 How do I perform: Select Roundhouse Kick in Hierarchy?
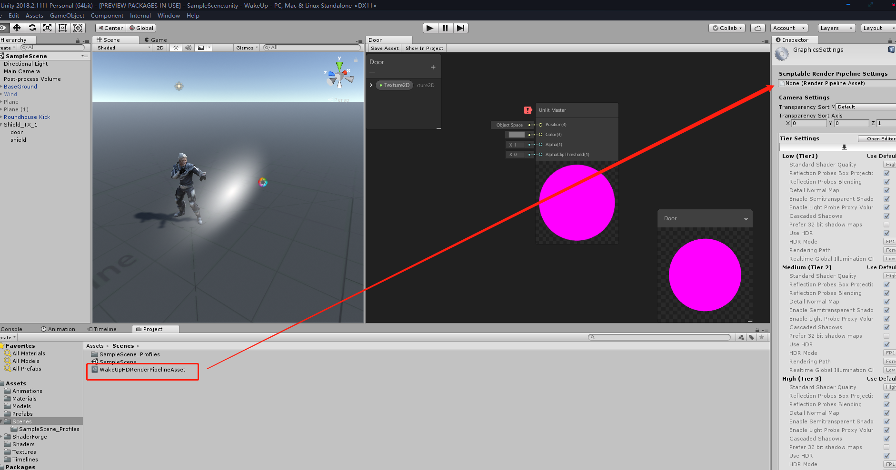[x=27, y=117]
